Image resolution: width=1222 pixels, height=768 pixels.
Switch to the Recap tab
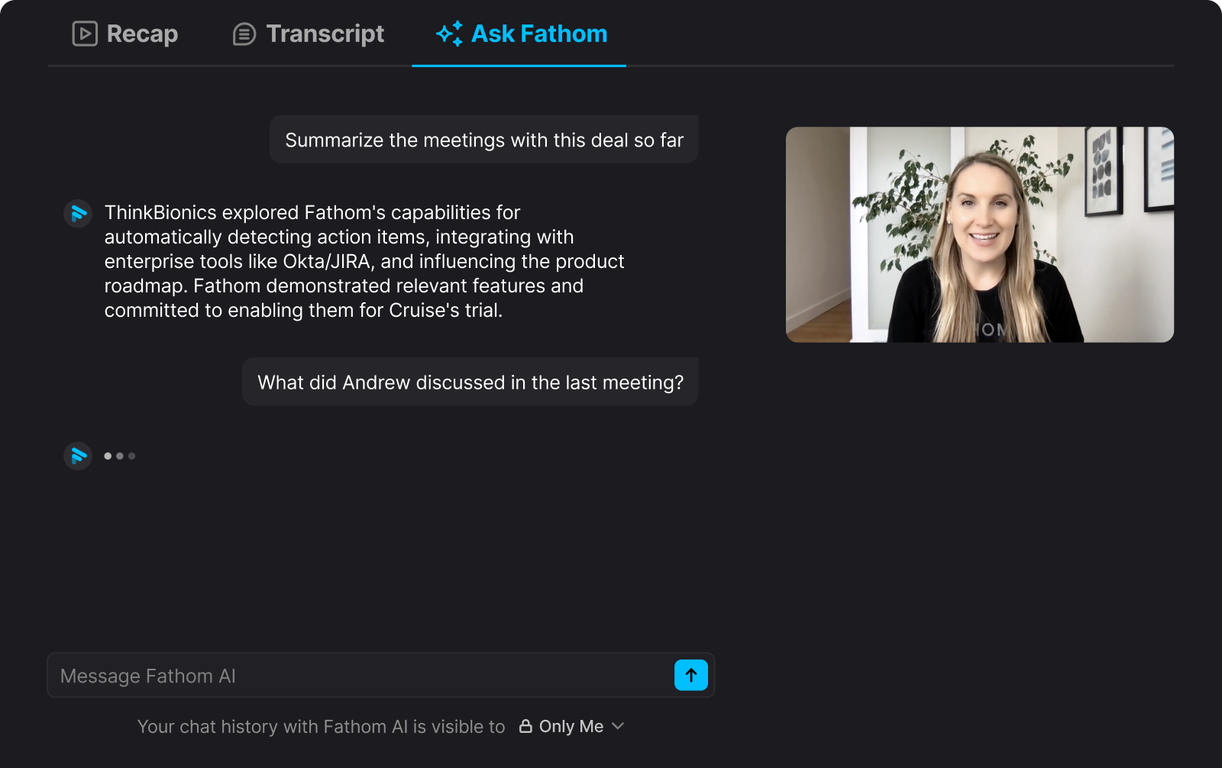click(142, 34)
